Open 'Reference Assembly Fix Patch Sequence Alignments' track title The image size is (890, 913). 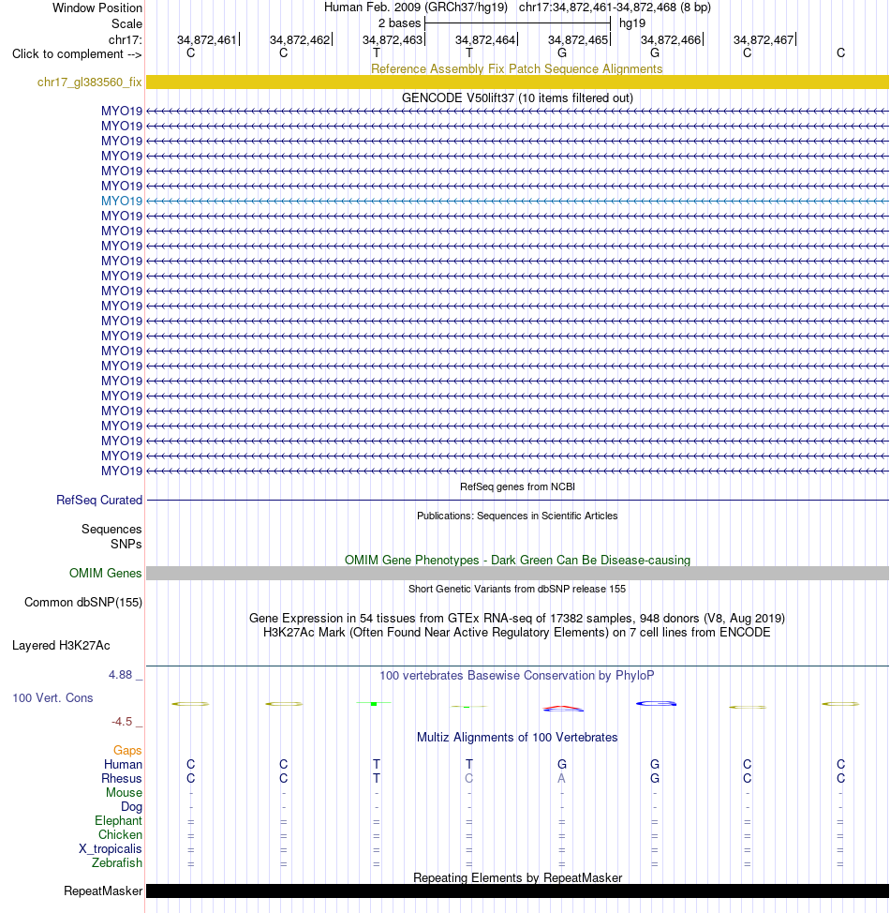(517, 68)
